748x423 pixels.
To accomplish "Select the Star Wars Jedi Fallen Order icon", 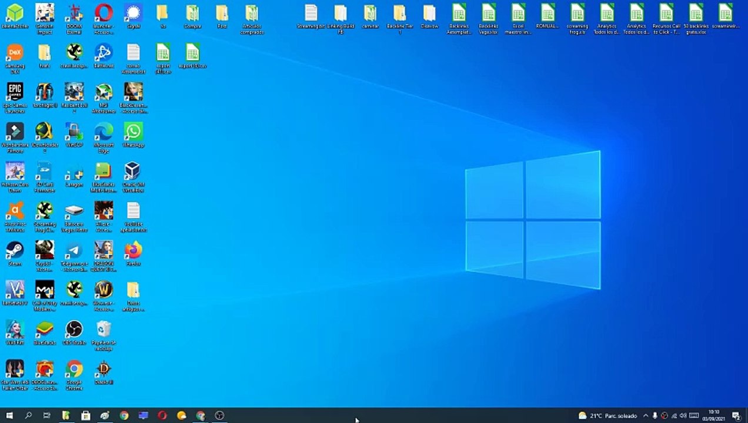I will pos(15,374).
